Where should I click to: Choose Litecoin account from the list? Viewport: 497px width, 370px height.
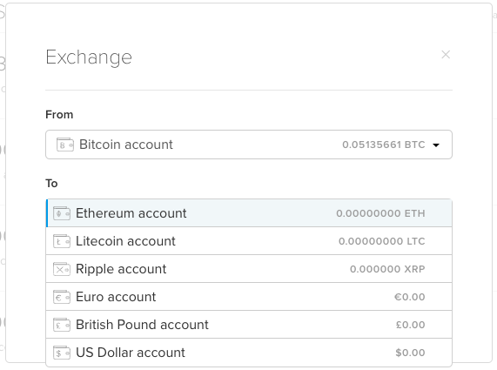point(249,241)
